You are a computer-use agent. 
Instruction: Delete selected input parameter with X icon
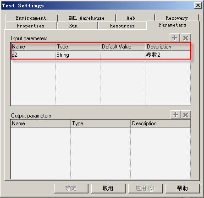186,38
